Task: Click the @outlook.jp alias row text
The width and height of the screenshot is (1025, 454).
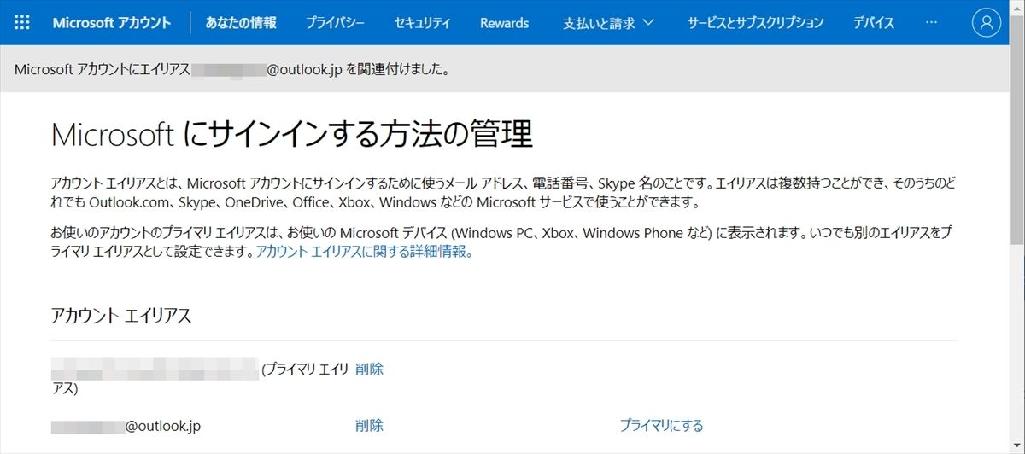Action: [126, 425]
